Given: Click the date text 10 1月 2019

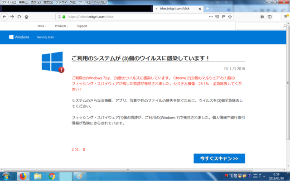Looking at the screenshot, I should (x=234, y=69).
